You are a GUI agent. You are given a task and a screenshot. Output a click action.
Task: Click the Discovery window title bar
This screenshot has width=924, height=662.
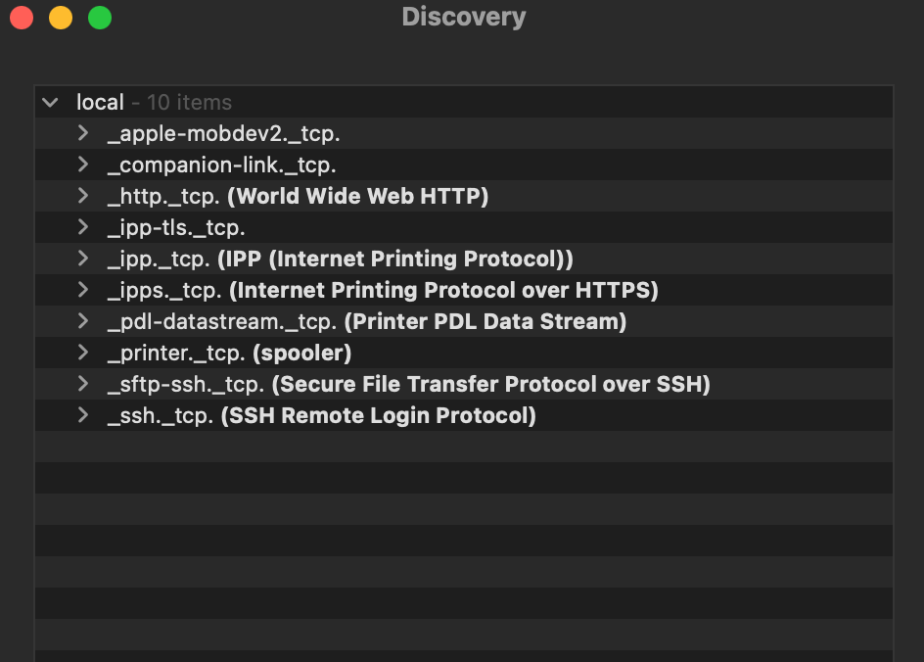[464, 17]
